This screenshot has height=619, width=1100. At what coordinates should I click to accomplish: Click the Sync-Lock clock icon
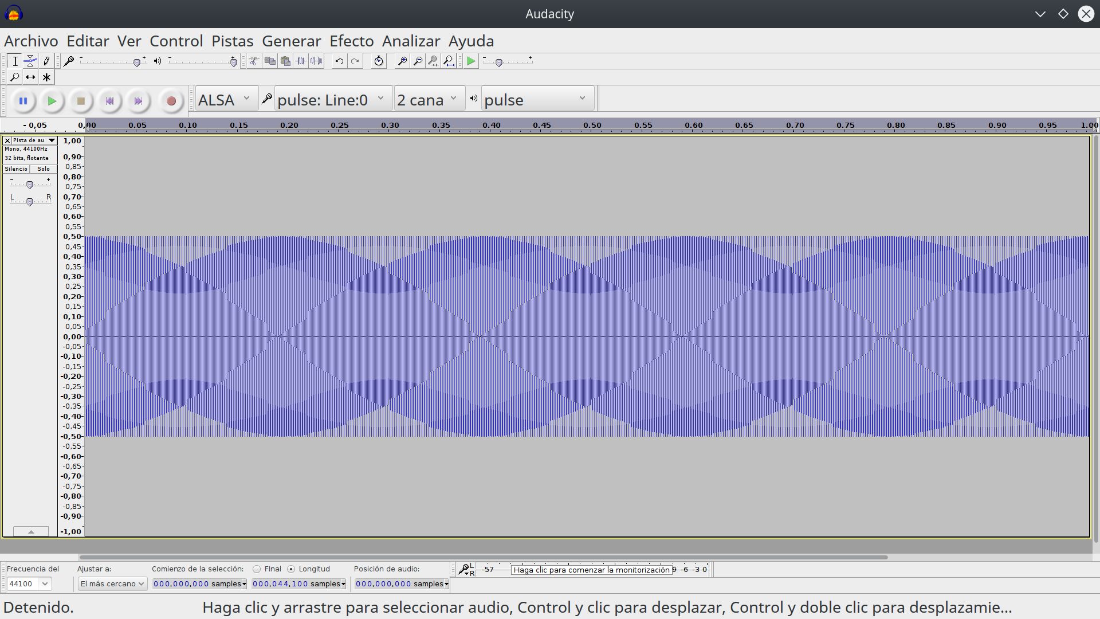[x=379, y=61]
